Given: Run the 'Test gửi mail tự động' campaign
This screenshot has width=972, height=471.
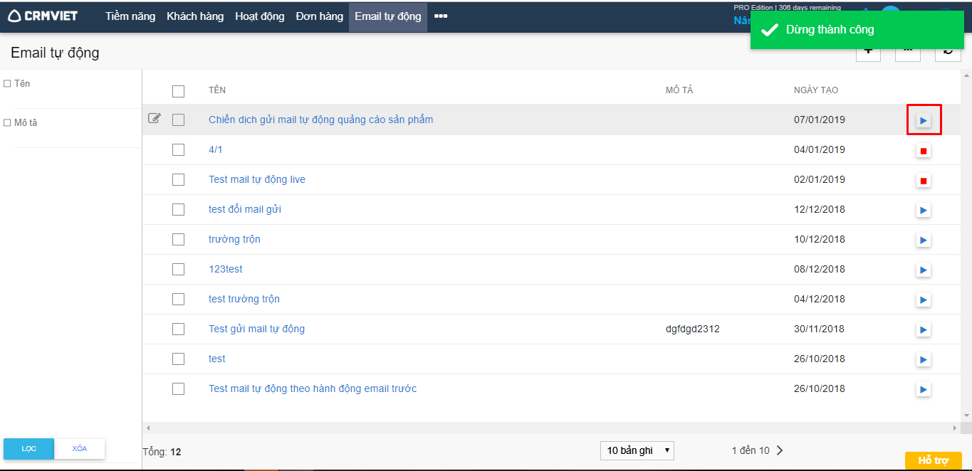Looking at the screenshot, I should click(923, 330).
